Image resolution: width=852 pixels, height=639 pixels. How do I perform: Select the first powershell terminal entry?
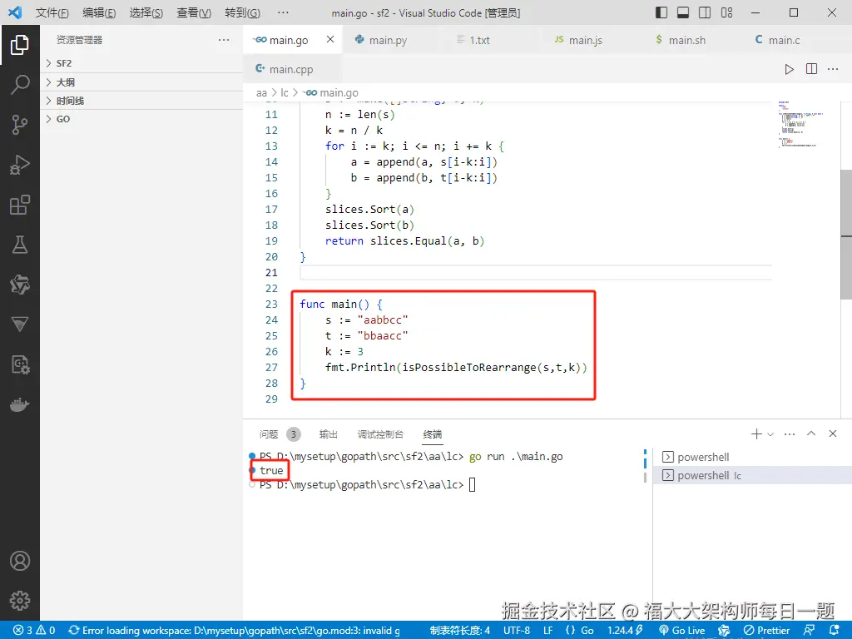click(752, 457)
